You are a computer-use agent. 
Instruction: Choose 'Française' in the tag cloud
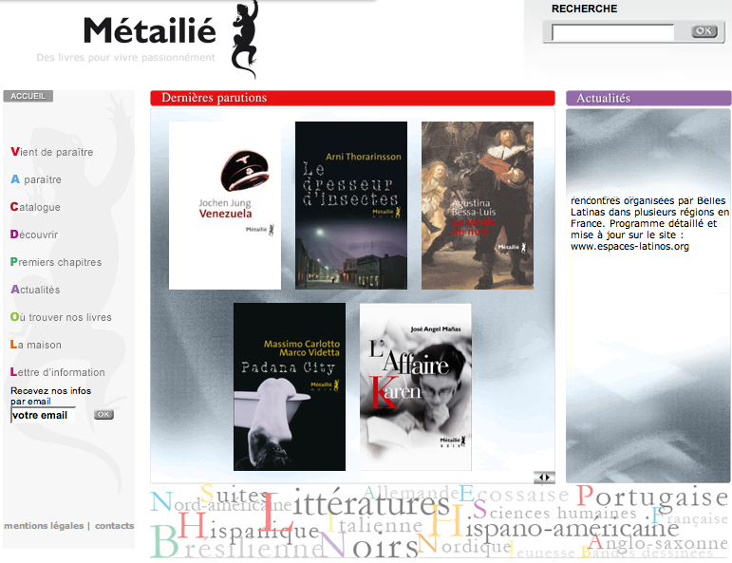coord(690,517)
